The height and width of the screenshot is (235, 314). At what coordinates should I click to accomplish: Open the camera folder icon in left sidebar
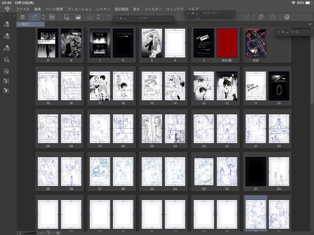click(6, 81)
